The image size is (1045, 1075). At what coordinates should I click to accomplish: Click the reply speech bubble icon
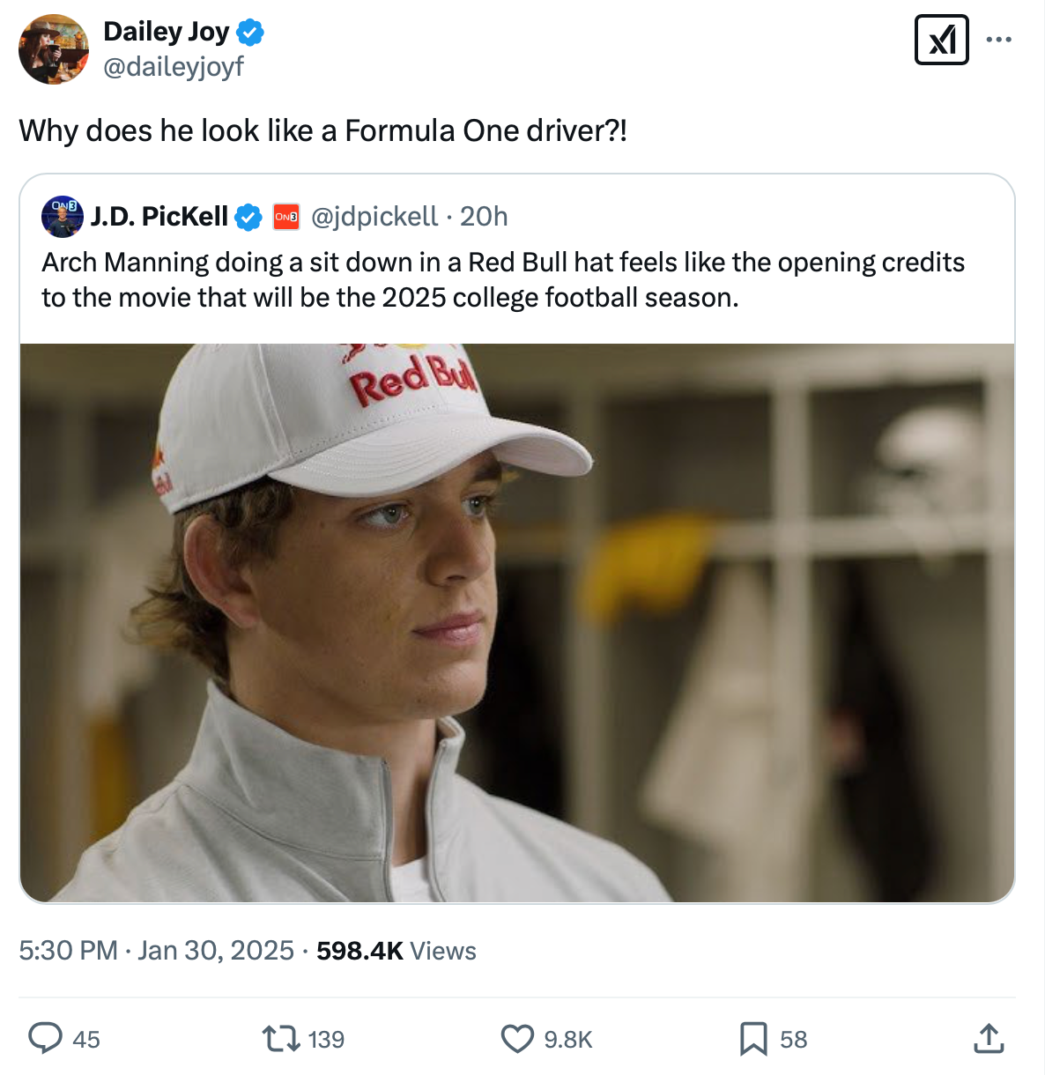click(45, 1038)
